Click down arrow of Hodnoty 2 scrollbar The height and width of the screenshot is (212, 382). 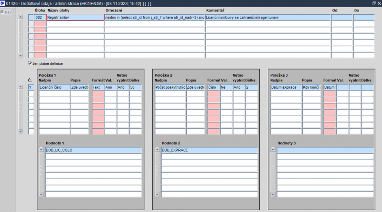157,194
